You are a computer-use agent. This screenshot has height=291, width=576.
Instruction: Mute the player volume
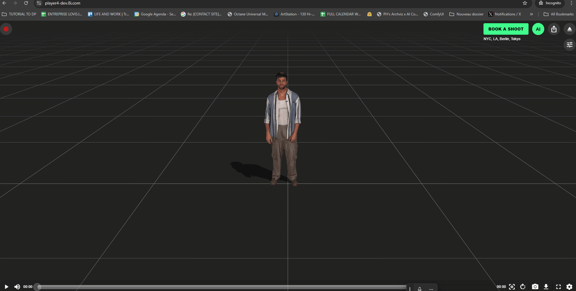(x=17, y=286)
